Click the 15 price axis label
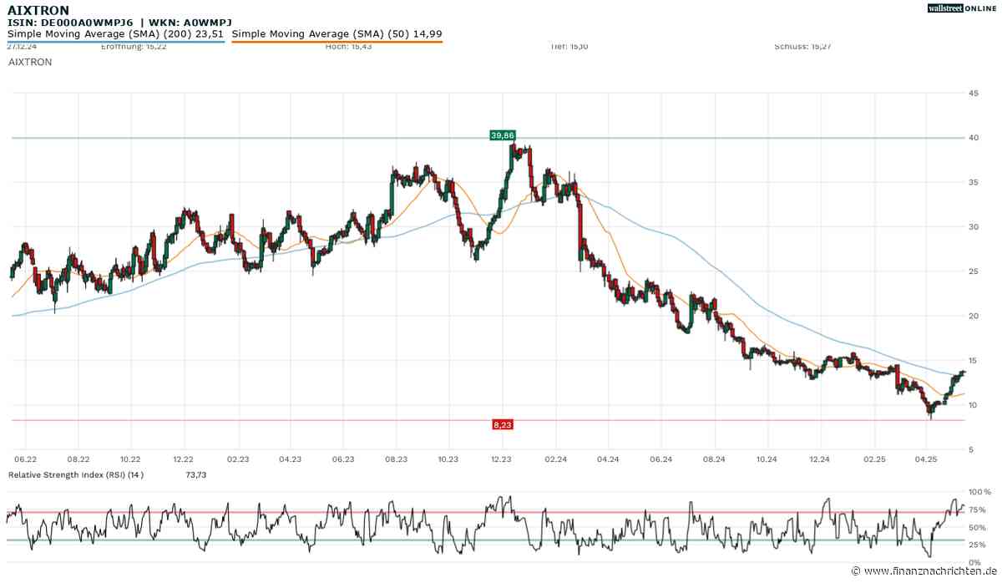Screen dimensions: 1002x583 (x=973, y=361)
